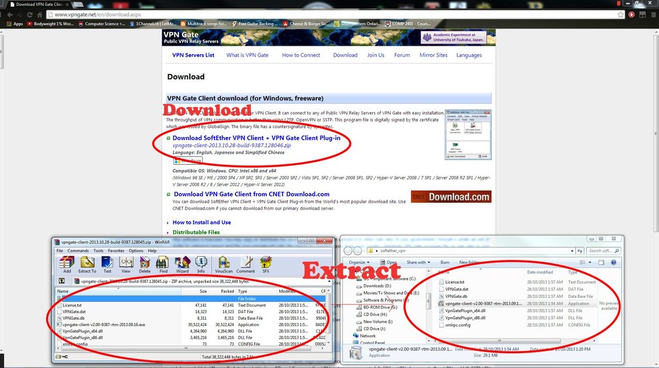Open How to Install and Use link
Image resolution: width=659 pixels, height=368 pixels.
coord(201,222)
